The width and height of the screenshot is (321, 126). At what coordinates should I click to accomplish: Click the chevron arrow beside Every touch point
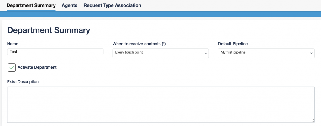206,53
